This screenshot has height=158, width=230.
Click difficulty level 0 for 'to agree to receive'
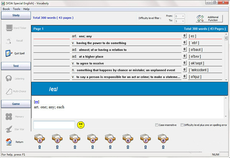185,63
